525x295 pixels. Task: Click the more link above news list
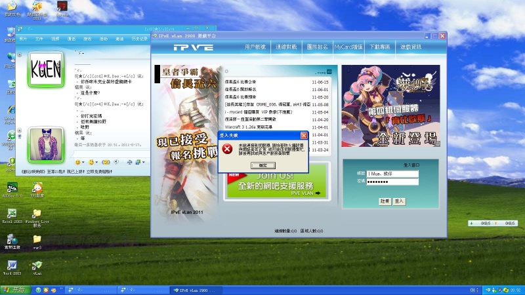(324, 72)
